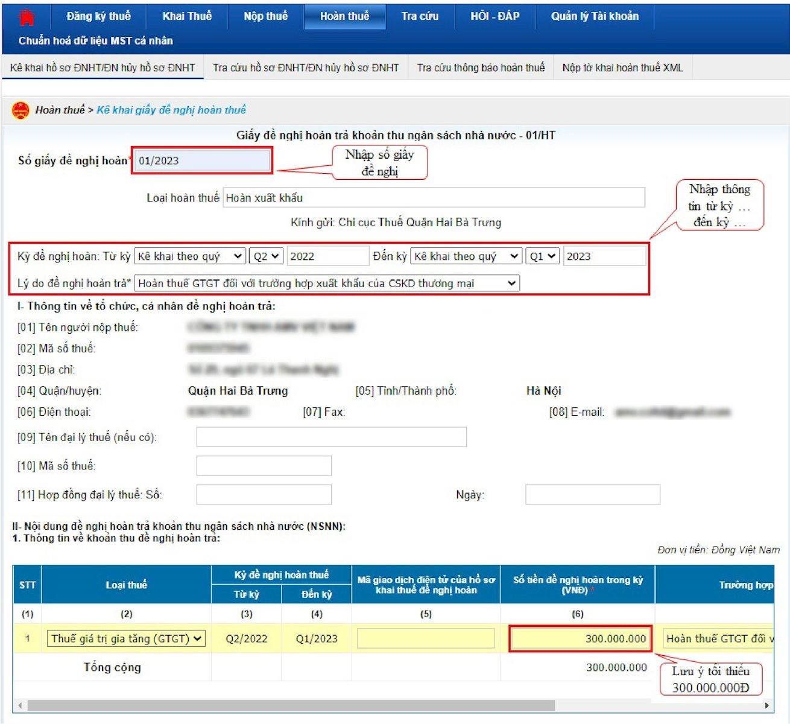The width and height of the screenshot is (790, 724).
Task: Click the Q2/2022 cell in the Từ kỳ column
Action: pyautogui.click(x=247, y=638)
